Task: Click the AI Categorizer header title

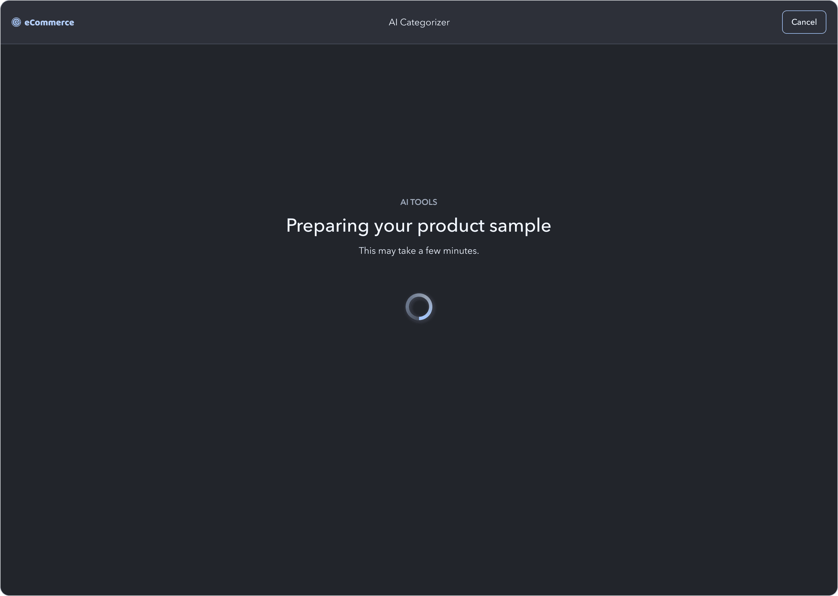Action: (419, 22)
